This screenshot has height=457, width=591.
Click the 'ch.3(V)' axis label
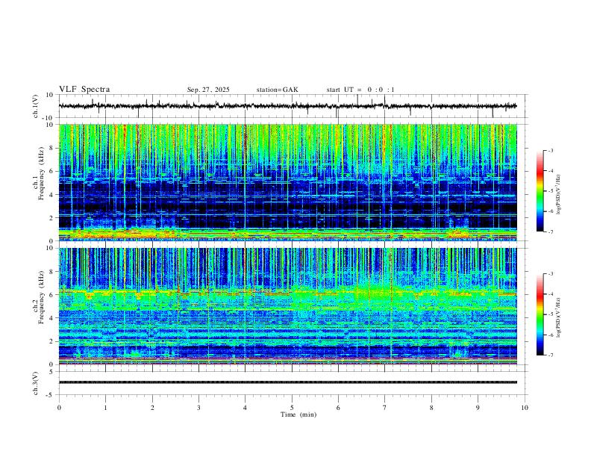[36, 383]
